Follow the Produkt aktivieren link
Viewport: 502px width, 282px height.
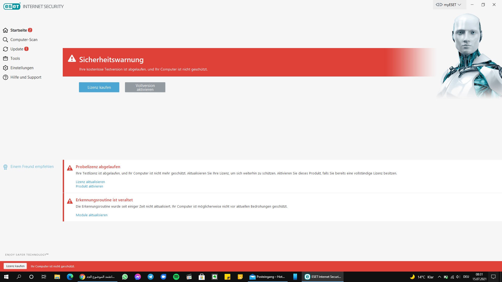89,186
